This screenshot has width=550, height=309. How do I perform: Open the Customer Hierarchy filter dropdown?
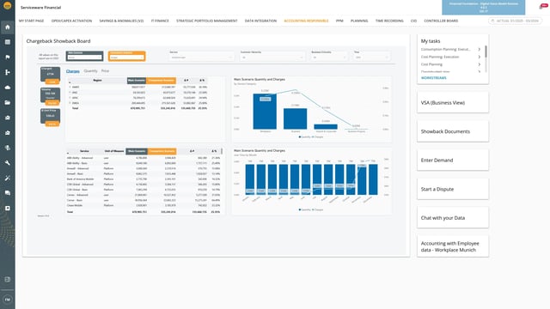(272, 58)
